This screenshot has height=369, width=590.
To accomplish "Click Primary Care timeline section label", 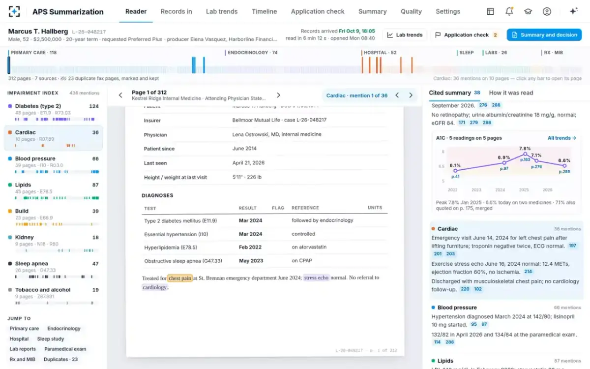I will pyautogui.click(x=33, y=53).
